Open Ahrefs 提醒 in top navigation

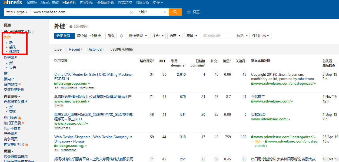click(49, 2)
